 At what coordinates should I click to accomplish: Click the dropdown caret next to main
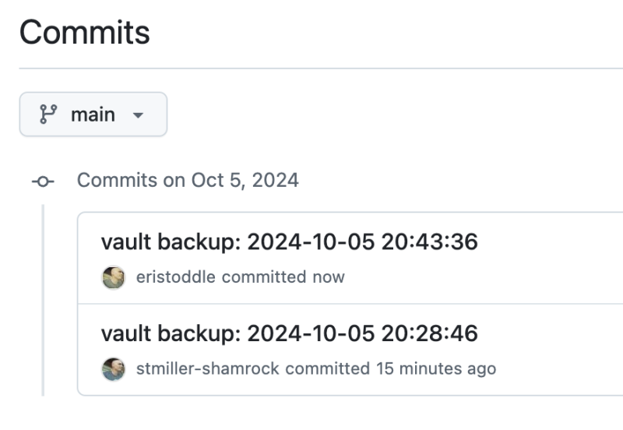[x=139, y=115]
